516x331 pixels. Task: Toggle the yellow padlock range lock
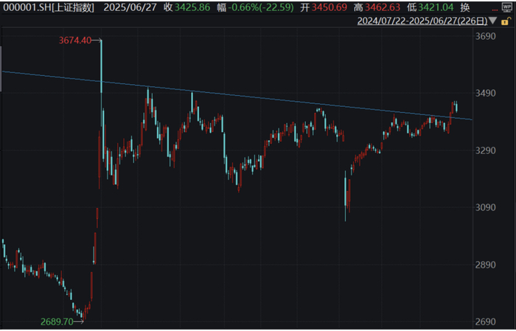[506, 21]
